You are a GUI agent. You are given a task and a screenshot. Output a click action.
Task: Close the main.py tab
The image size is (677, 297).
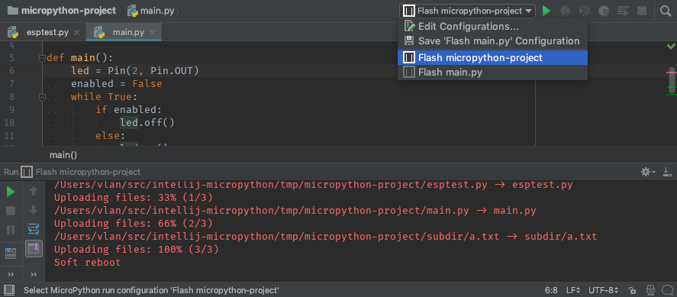coord(152,32)
